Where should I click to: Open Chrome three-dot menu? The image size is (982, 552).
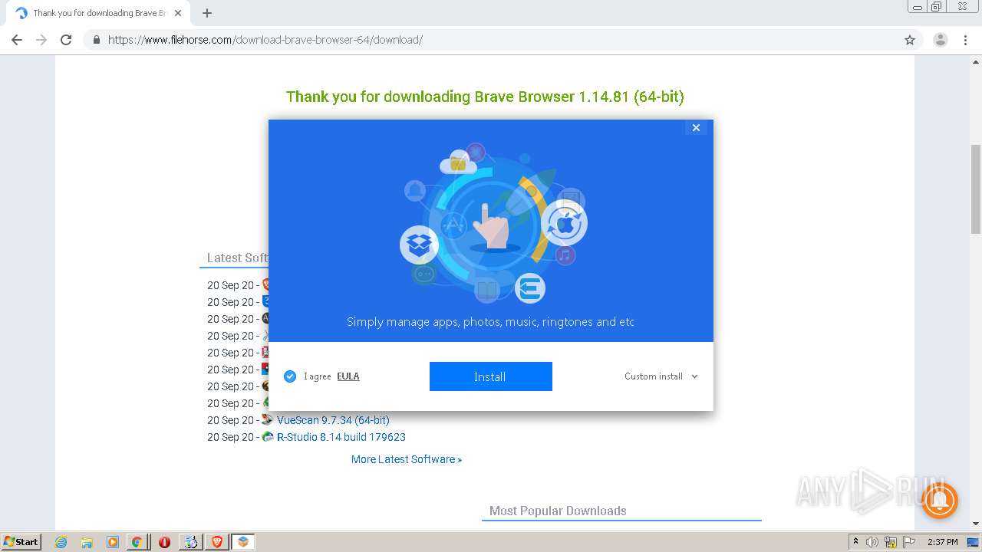point(966,40)
